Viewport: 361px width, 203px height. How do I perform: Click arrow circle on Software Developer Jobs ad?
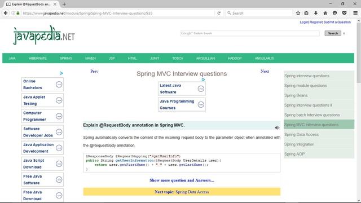59,132
